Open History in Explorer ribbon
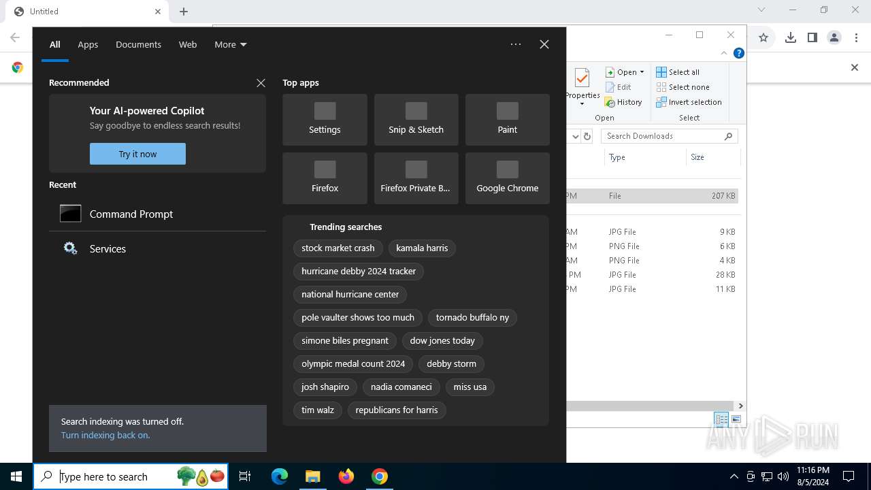The width and height of the screenshot is (871, 490). 623,102
